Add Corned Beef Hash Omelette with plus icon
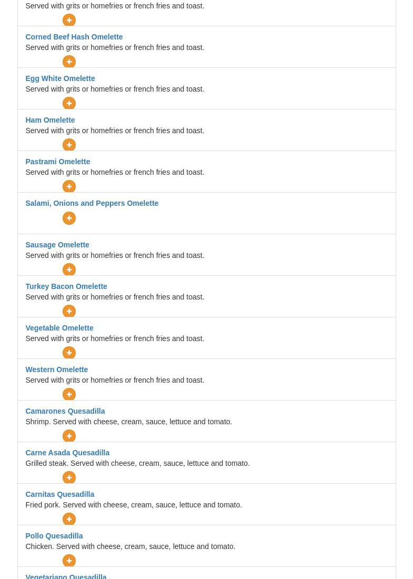Screen dimensions: 413x579 point(69,62)
